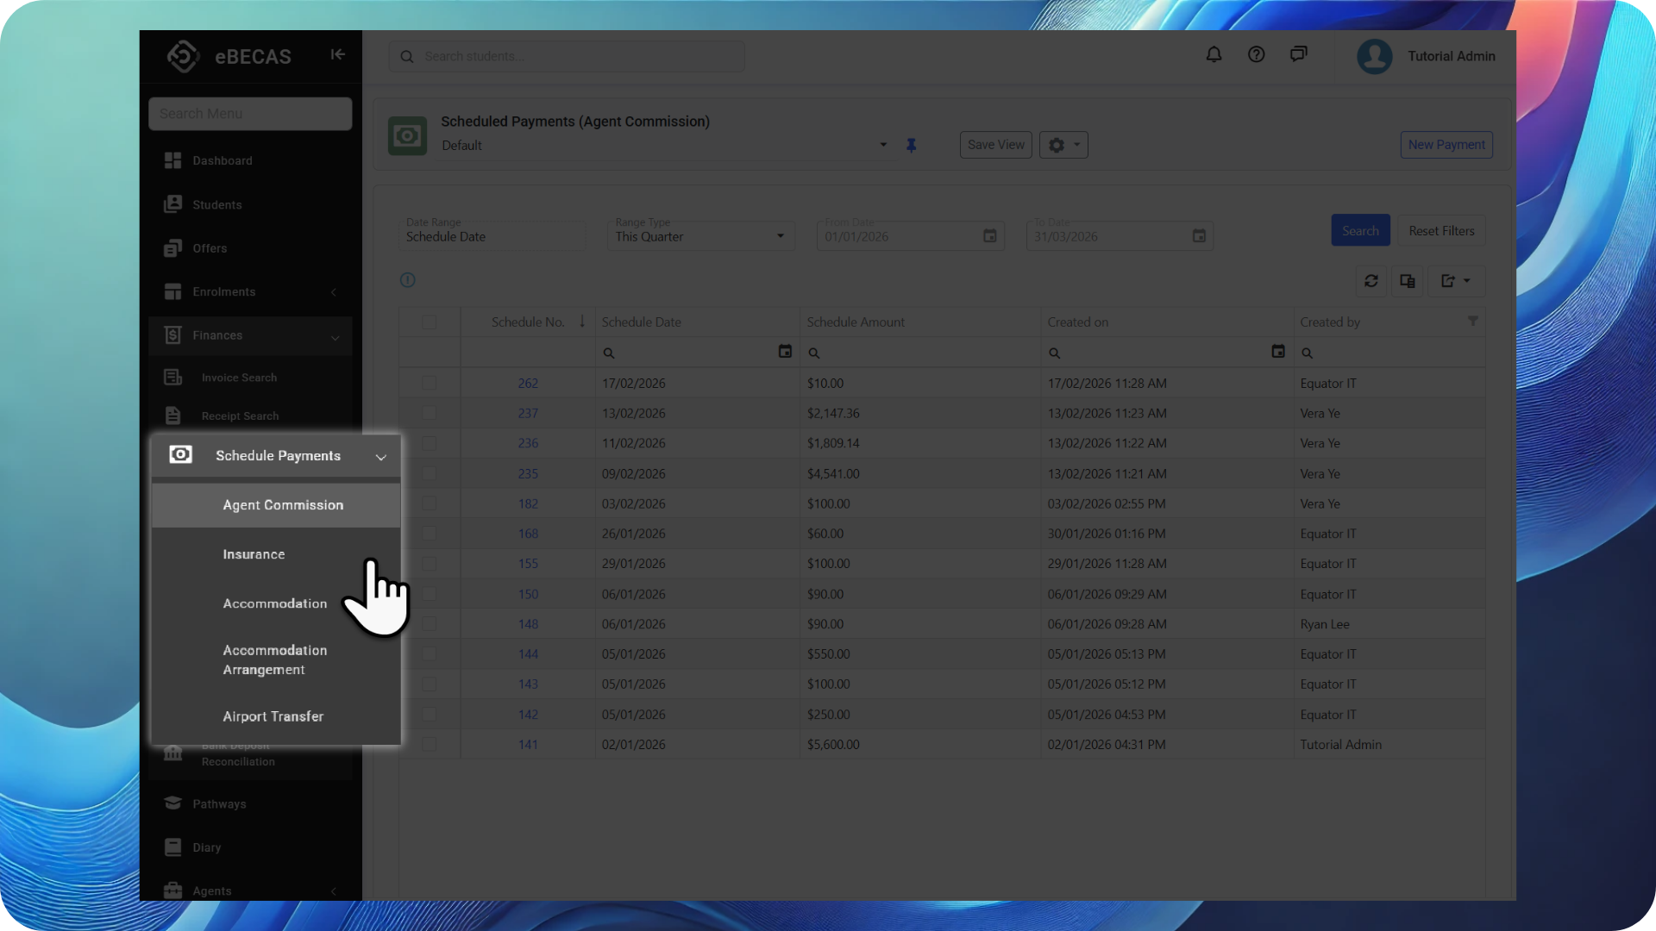
Task: Refresh the scheduled payments grid
Action: point(1371,281)
